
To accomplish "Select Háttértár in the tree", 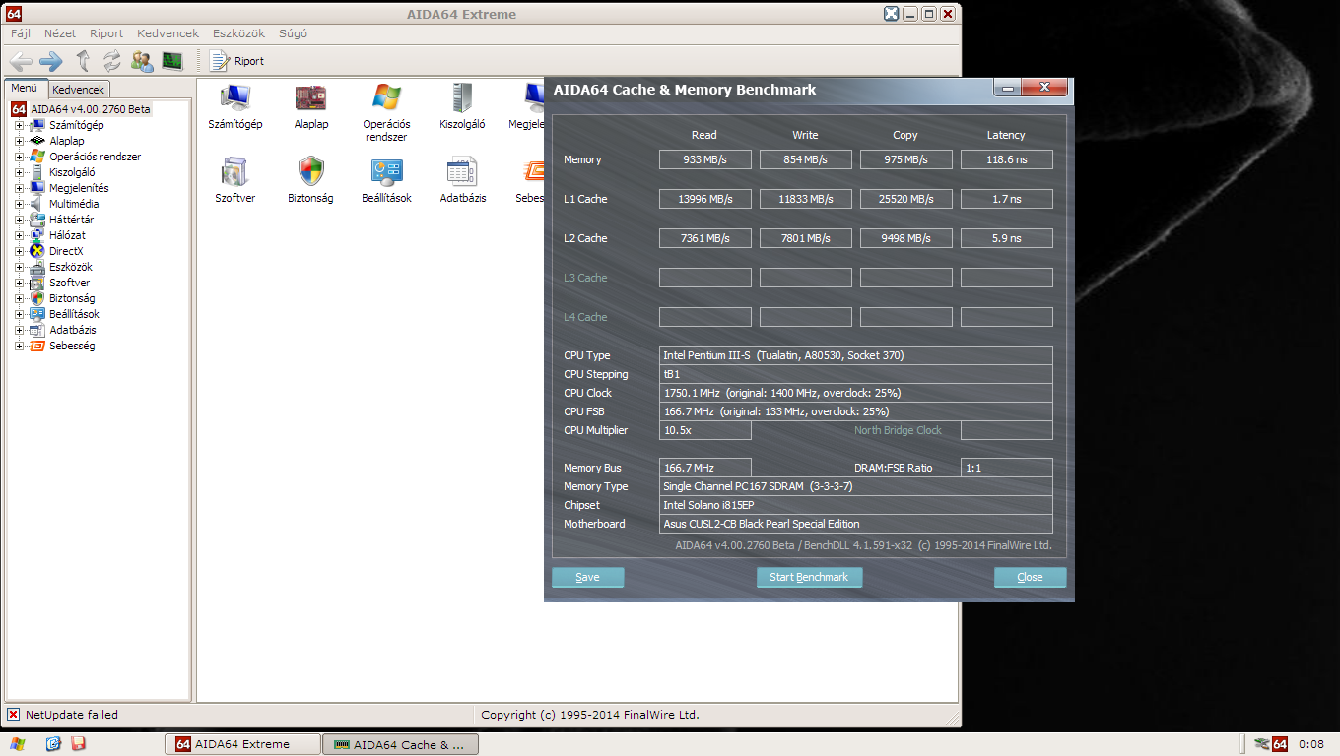I will pos(72,220).
